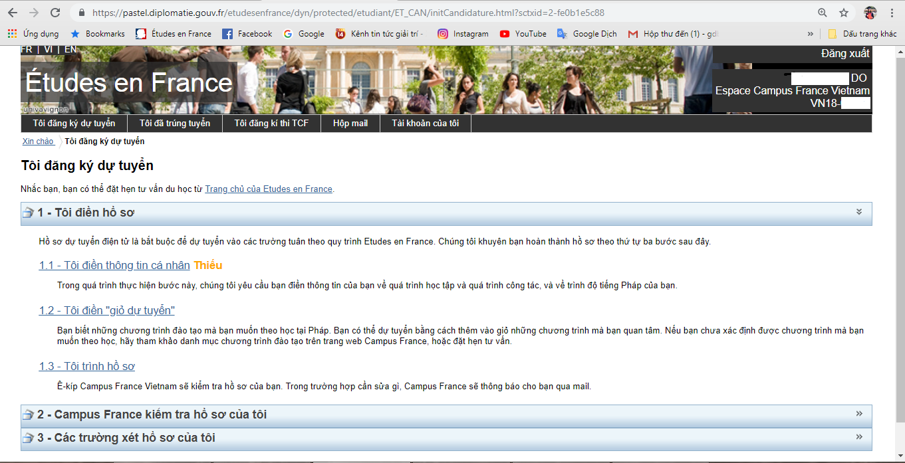Open the Chrome three-dot menu
Viewport: 905px width, 463px height.
tap(891, 13)
